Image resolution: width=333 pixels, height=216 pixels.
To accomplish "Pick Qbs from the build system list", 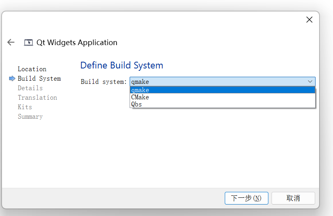I will point(222,104).
